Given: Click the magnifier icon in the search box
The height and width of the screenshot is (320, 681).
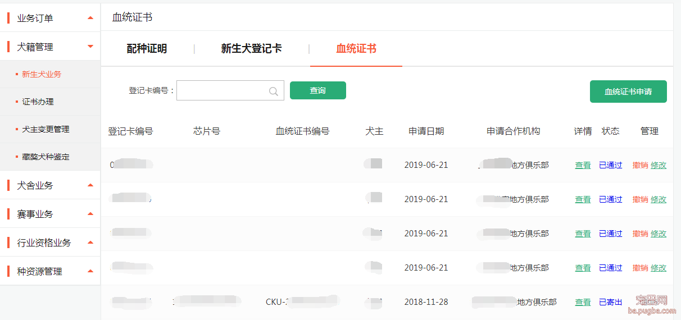Looking at the screenshot, I should tap(274, 91).
